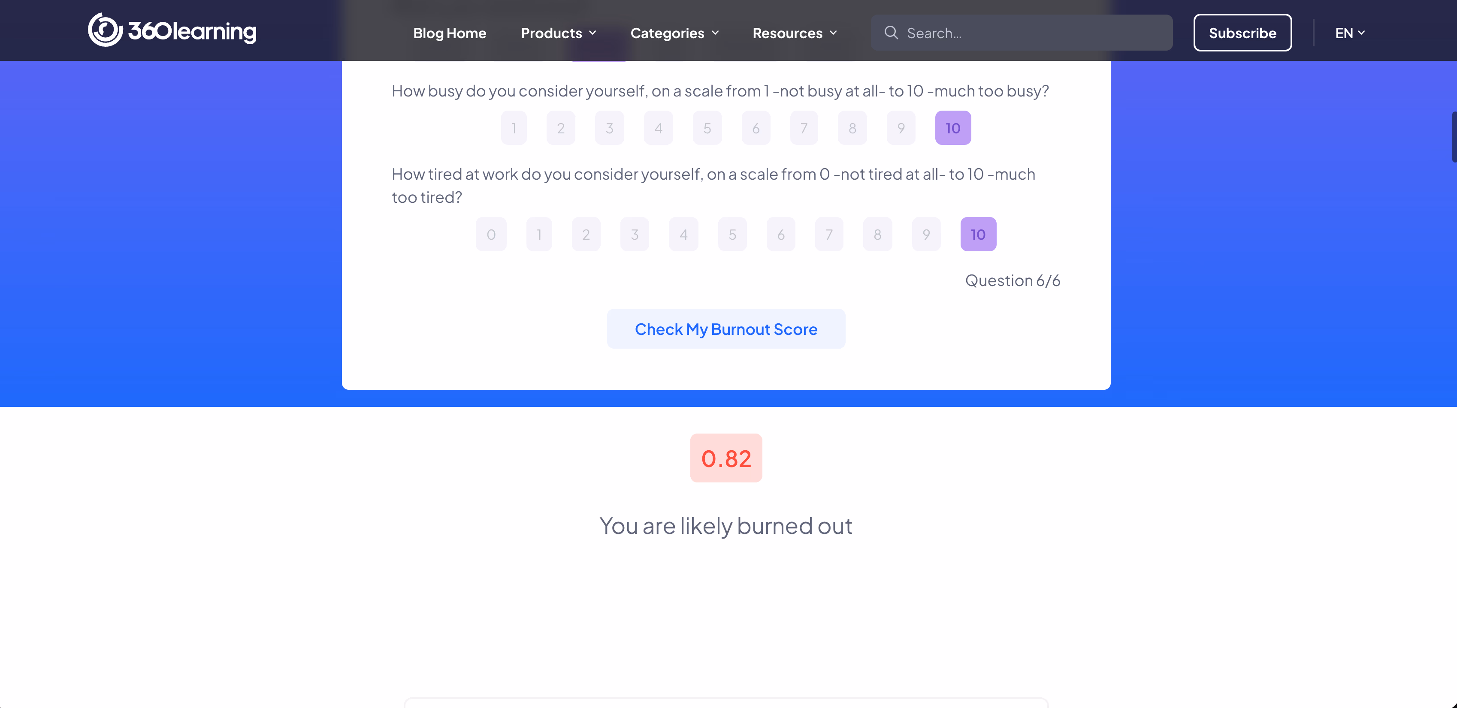Select tired rating 0
1457x708 pixels.
click(x=491, y=235)
